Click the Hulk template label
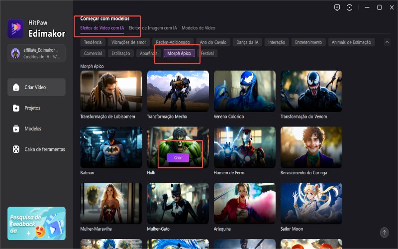This screenshot has height=249, width=398. [151, 173]
